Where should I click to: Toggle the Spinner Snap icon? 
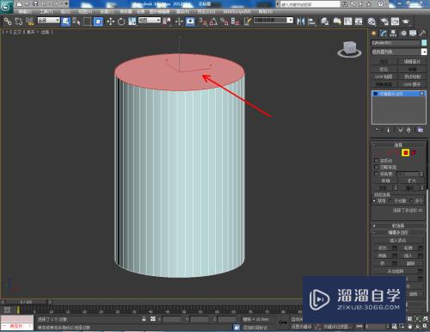235,22
